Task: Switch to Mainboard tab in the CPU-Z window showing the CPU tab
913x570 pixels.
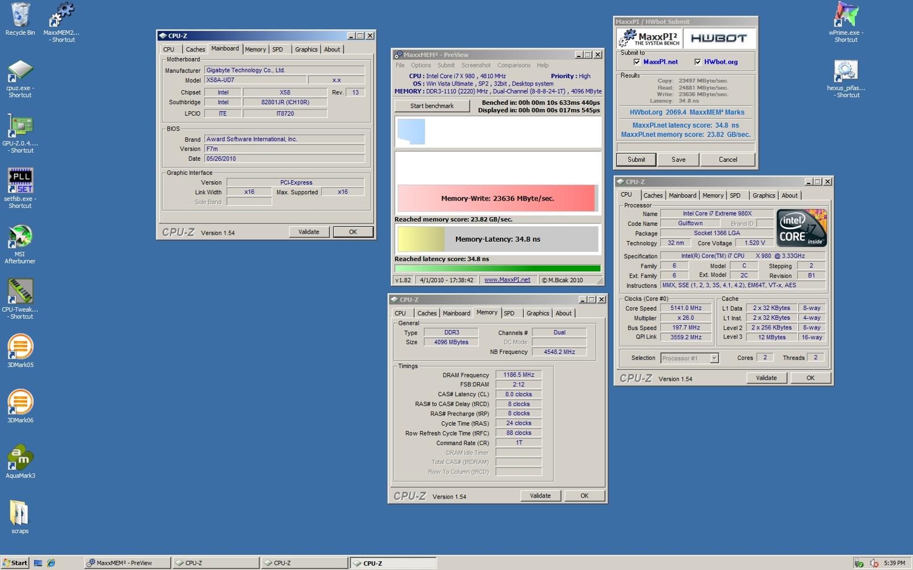Action: [x=682, y=196]
